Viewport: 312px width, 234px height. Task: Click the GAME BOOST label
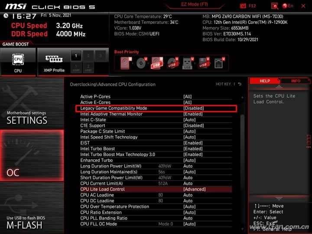click(x=16, y=44)
